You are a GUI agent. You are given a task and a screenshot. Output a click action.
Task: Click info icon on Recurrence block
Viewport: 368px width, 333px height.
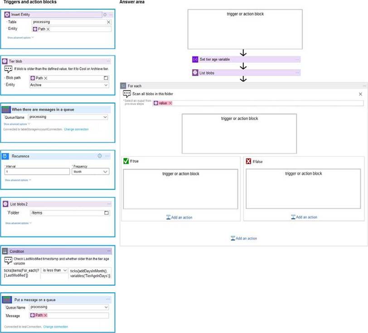click(99, 156)
